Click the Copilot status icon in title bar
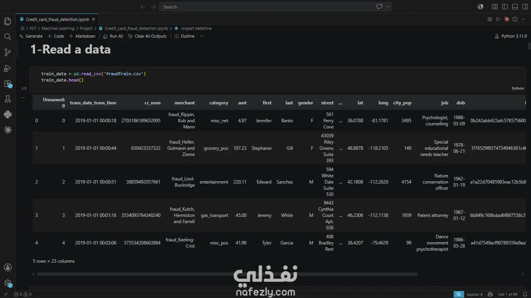 coord(480,7)
